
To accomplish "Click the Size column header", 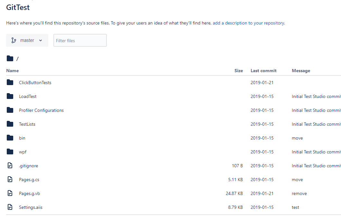I will [238, 71].
